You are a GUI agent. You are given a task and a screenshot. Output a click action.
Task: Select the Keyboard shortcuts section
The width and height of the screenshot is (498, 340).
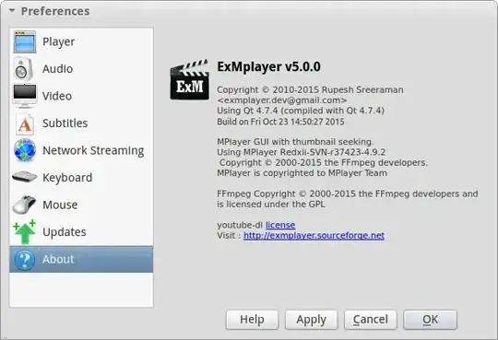tap(81, 178)
